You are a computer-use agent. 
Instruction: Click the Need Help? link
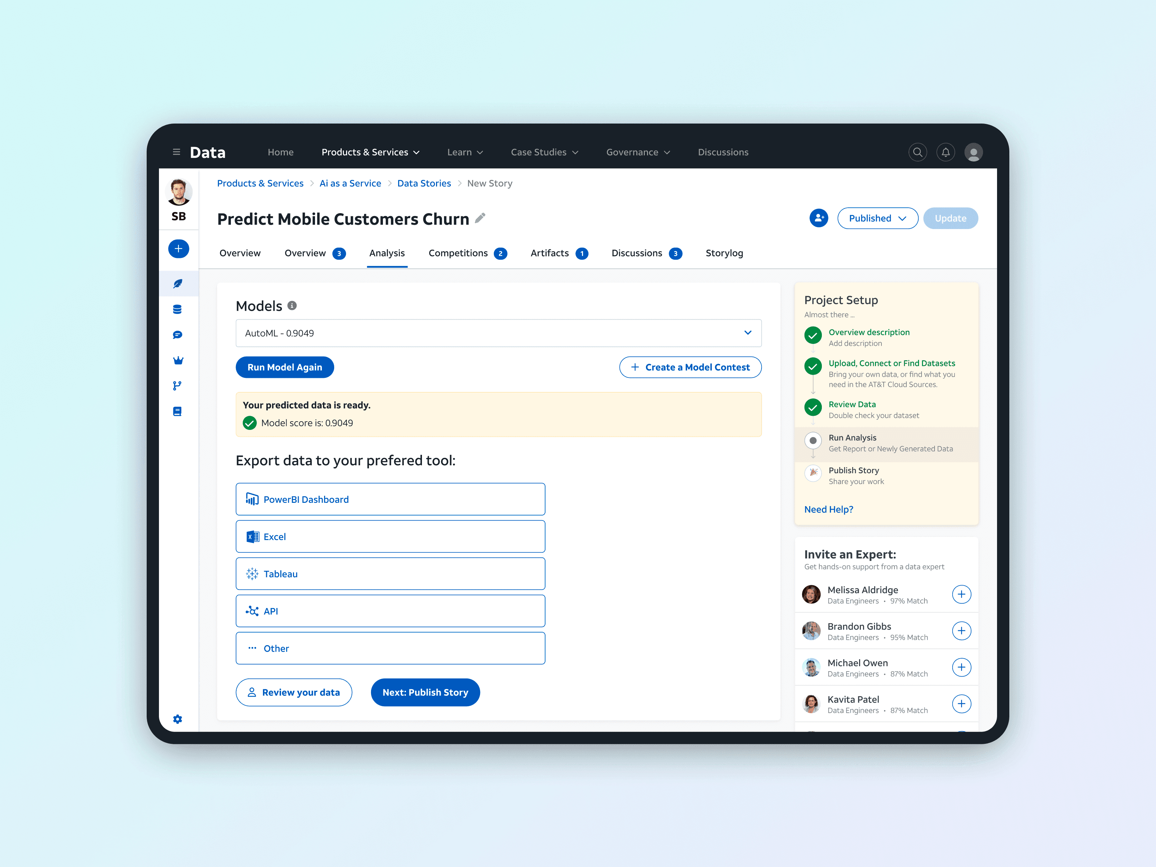tap(828, 509)
